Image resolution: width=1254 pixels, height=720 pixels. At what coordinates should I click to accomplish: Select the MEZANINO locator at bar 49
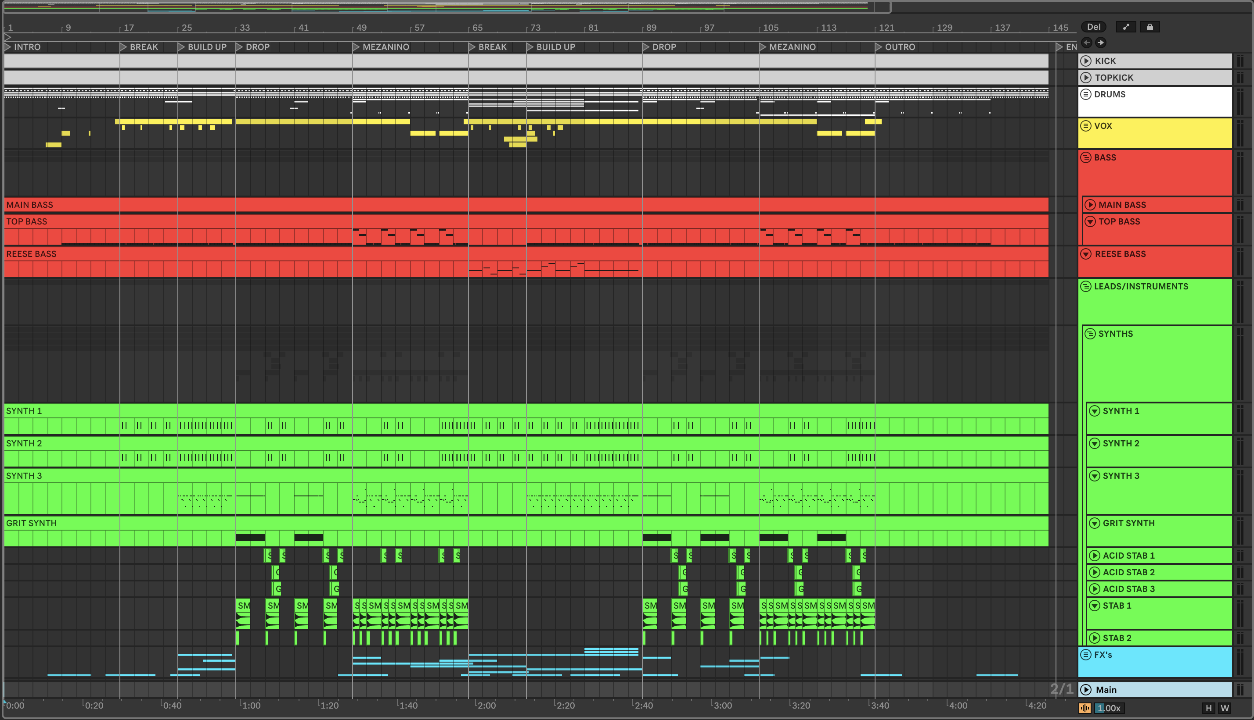click(356, 47)
